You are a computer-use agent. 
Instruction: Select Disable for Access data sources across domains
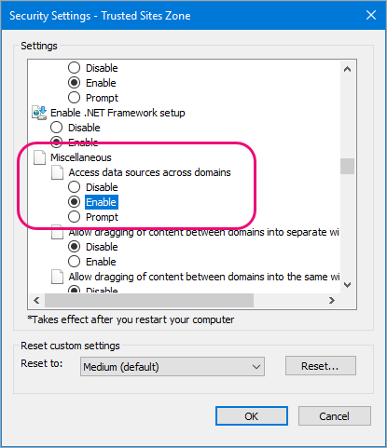click(74, 187)
